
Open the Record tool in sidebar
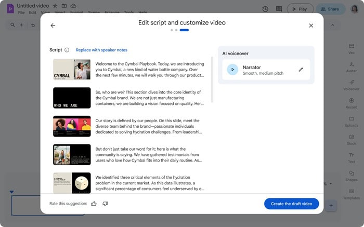(x=351, y=103)
